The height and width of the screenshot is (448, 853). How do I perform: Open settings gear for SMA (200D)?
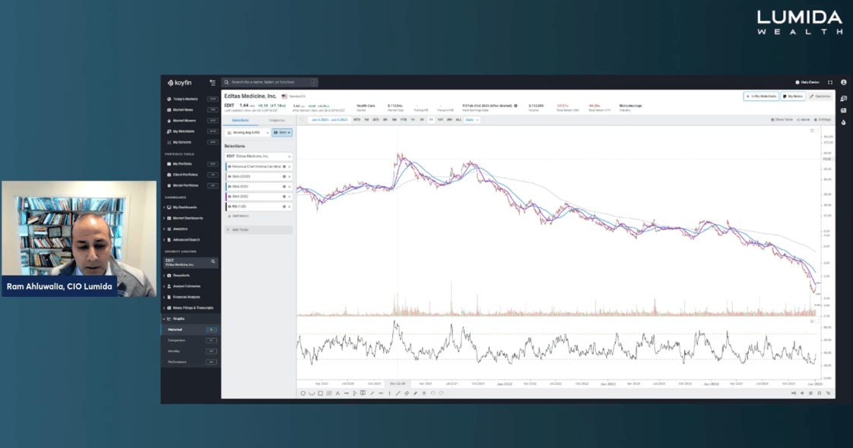(x=284, y=176)
